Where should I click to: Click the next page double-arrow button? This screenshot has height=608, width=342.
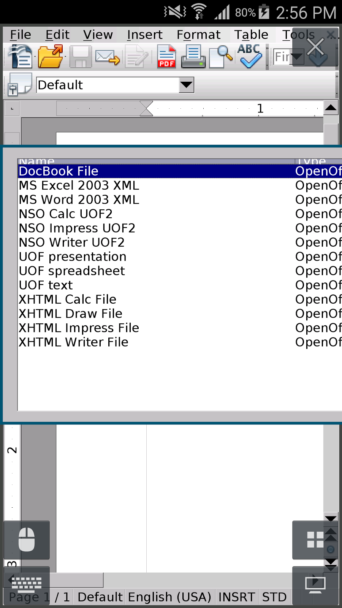point(331,564)
